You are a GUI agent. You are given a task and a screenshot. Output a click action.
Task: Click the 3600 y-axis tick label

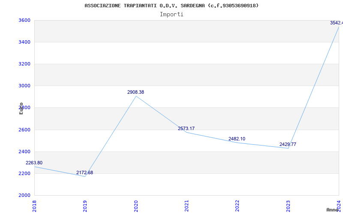point(24,20)
